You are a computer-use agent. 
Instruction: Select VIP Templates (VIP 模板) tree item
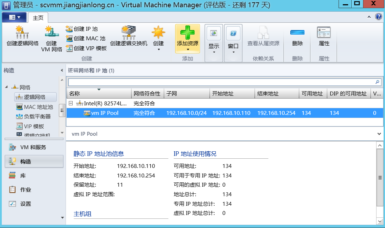30,126
